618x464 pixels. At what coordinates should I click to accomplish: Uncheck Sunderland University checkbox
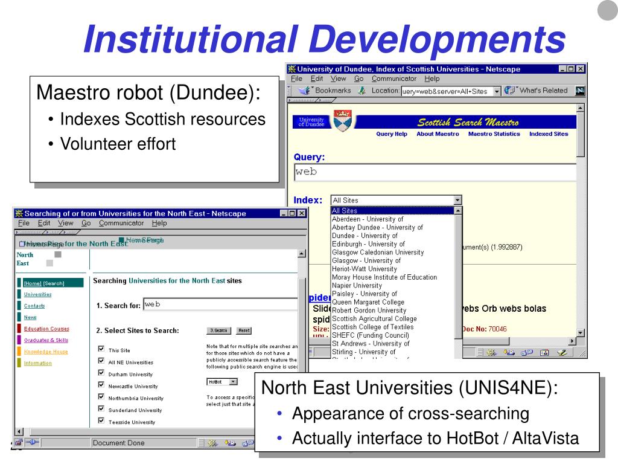pos(101,408)
